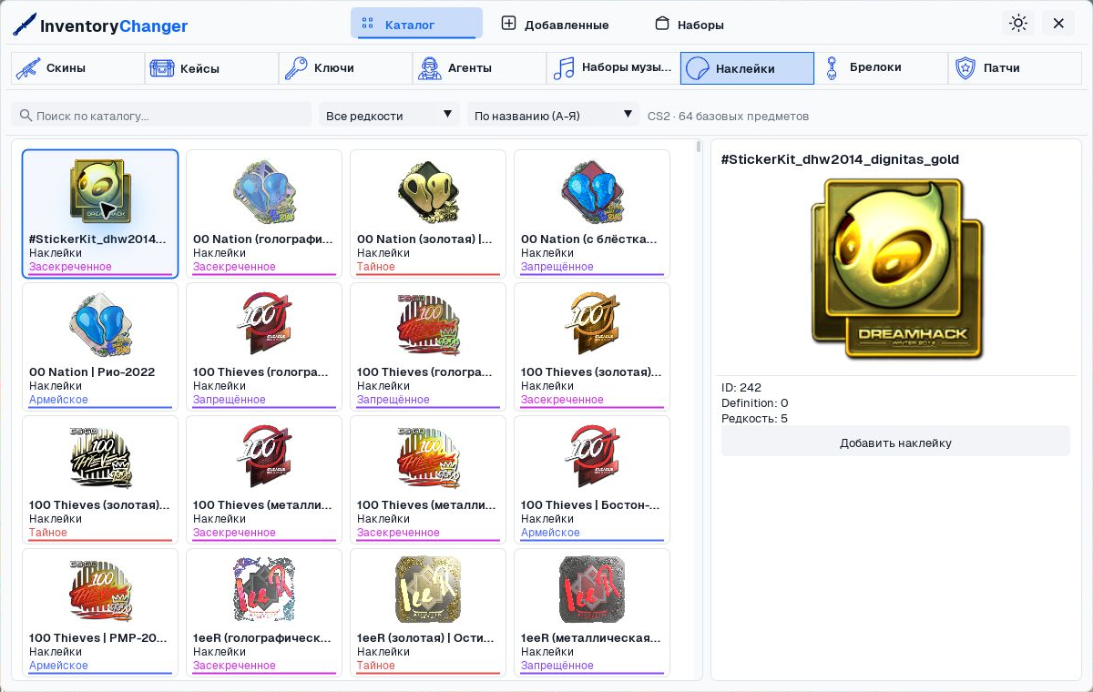The height and width of the screenshot is (692, 1093).
Task: Select the Ключи category
Action: click(345, 68)
